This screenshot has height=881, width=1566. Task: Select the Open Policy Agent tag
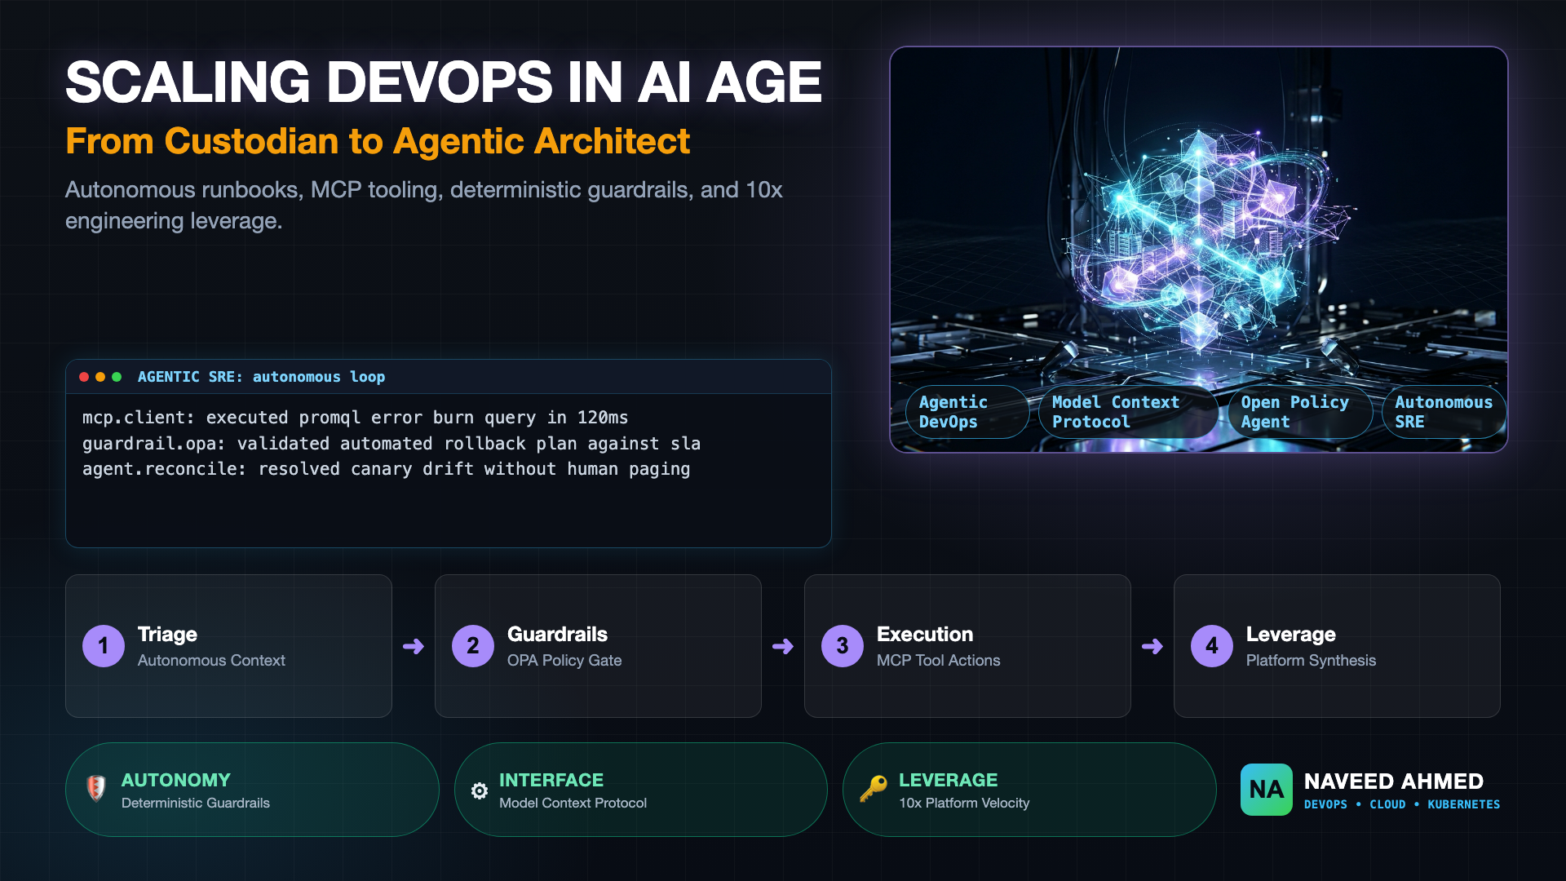(1300, 412)
